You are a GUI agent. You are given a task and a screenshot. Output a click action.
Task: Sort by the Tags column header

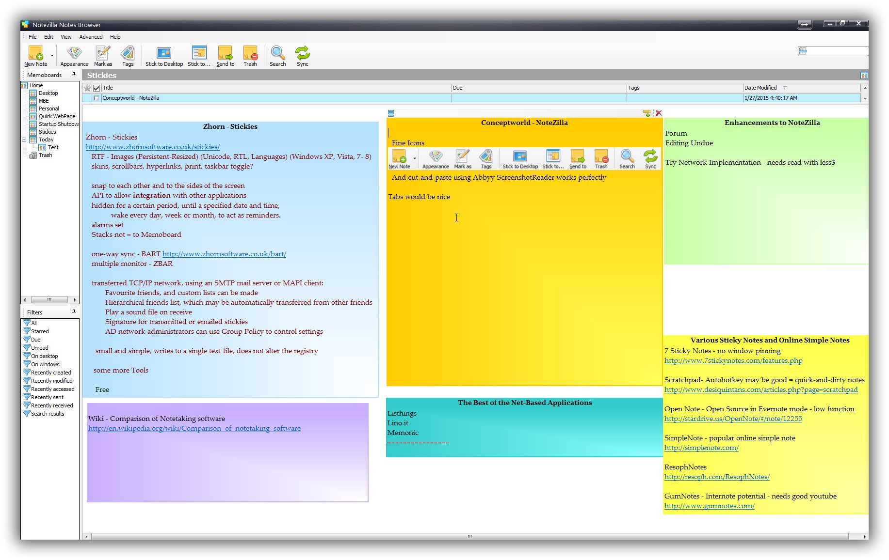click(x=685, y=88)
